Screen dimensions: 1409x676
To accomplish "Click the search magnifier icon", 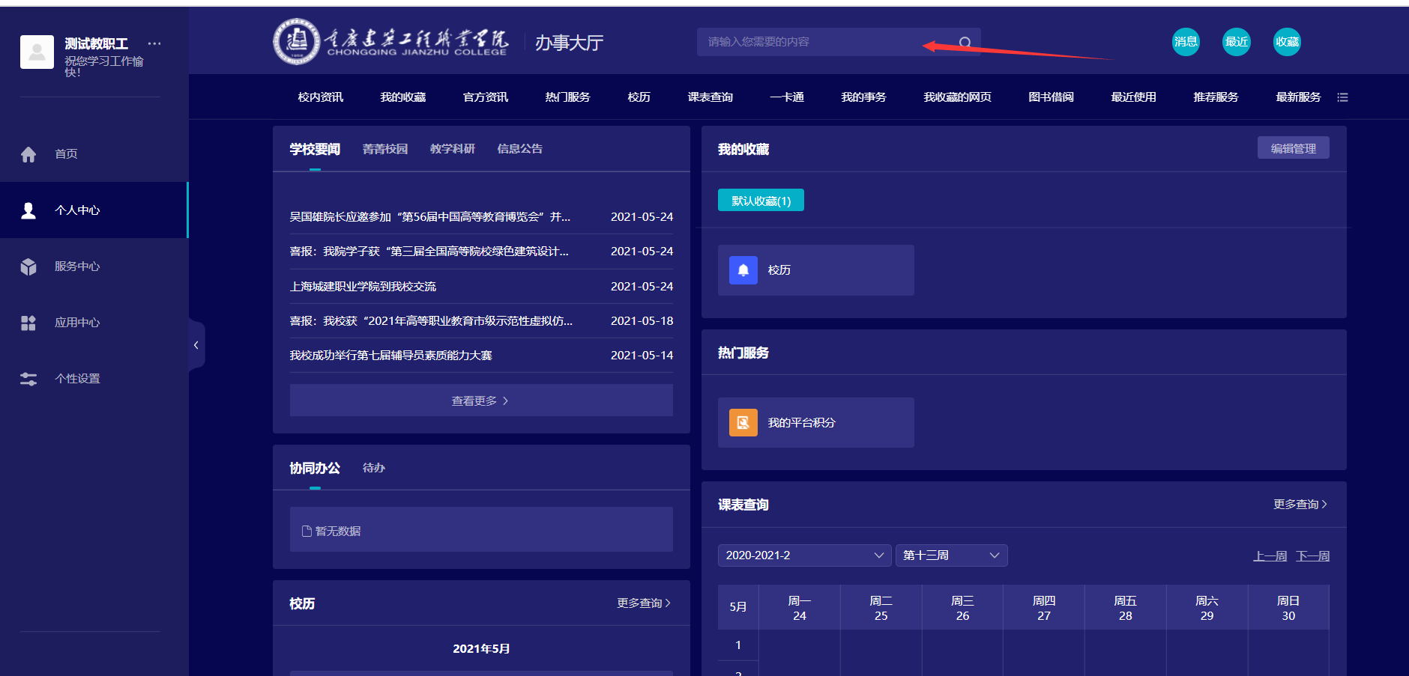I will tap(965, 43).
